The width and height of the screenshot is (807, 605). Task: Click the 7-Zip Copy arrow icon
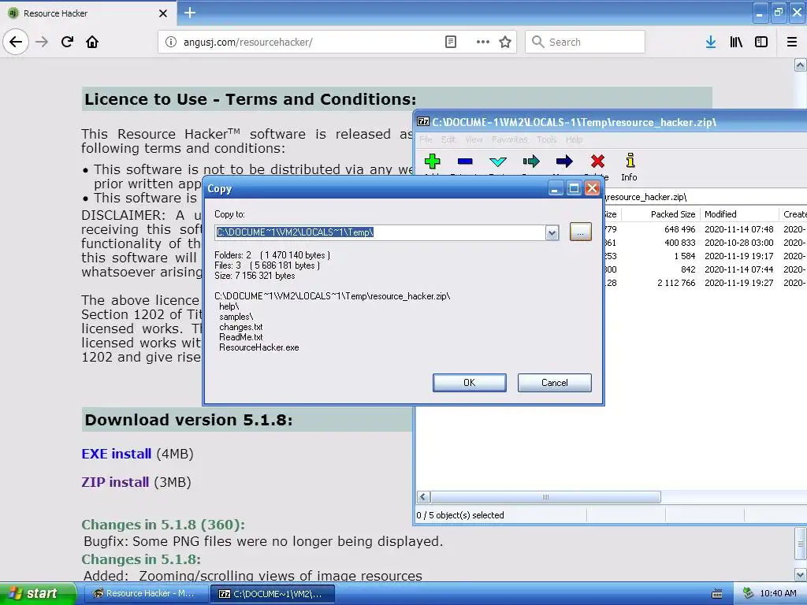[x=531, y=161]
